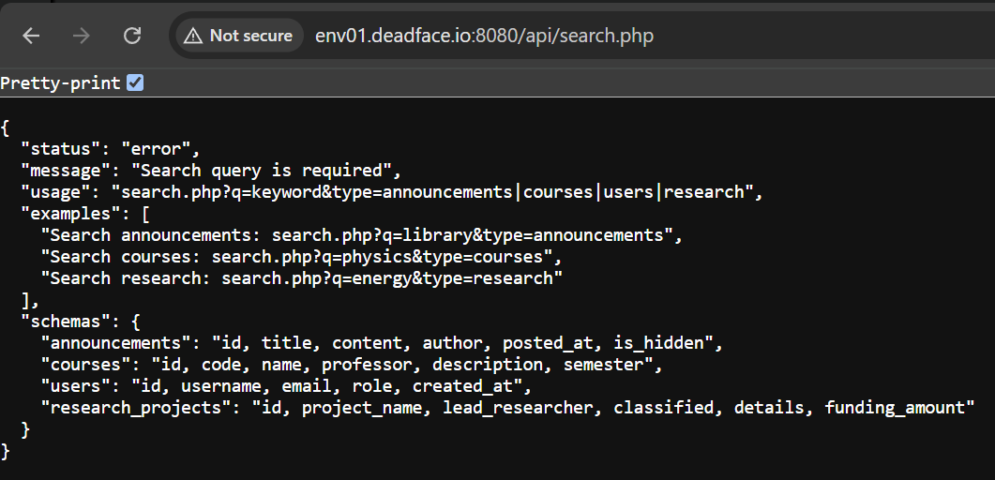
Task: Click the Search announcements example line
Action: pyautogui.click(x=362, y=235)
